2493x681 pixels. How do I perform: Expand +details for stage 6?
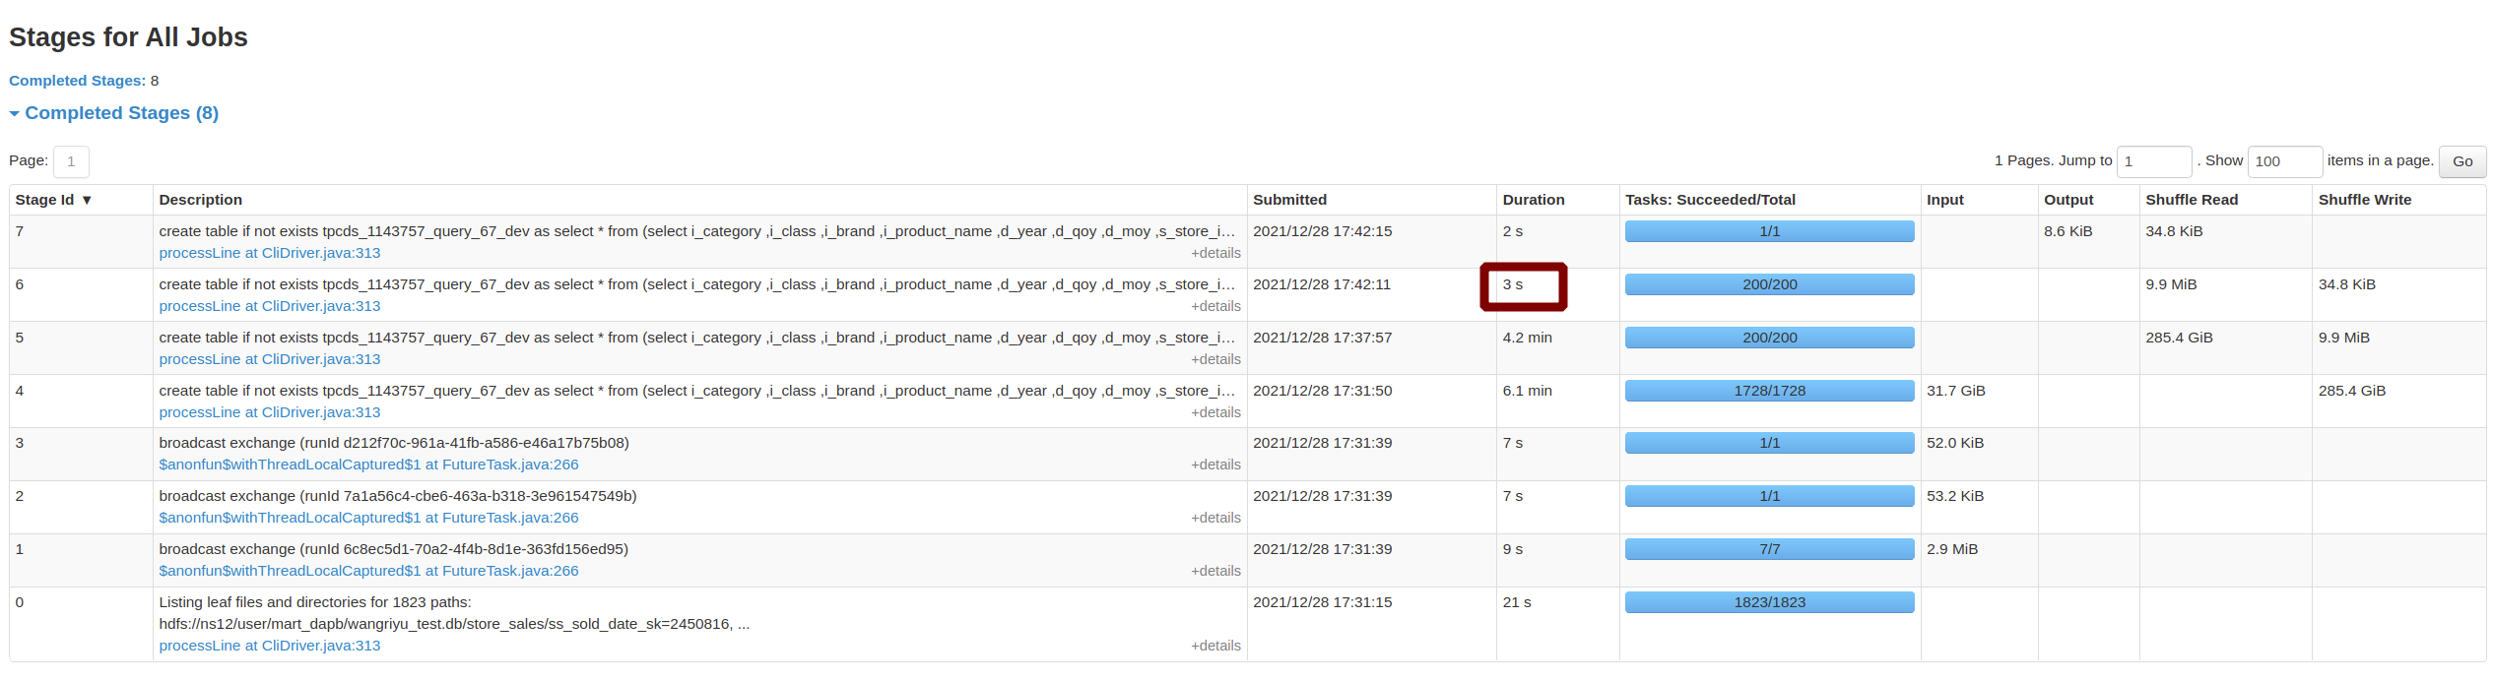coord(1215,306)
